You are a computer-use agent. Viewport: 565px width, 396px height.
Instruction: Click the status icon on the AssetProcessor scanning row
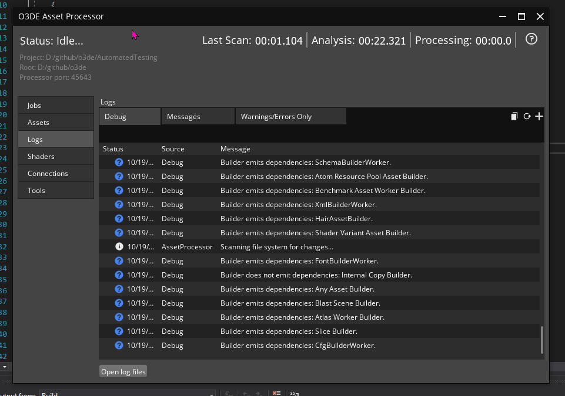point(119,246)
